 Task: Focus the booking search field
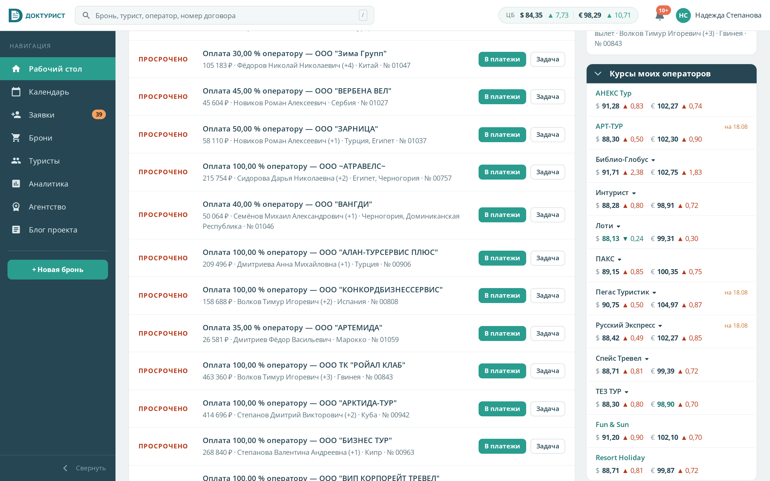tap(224, 15)
